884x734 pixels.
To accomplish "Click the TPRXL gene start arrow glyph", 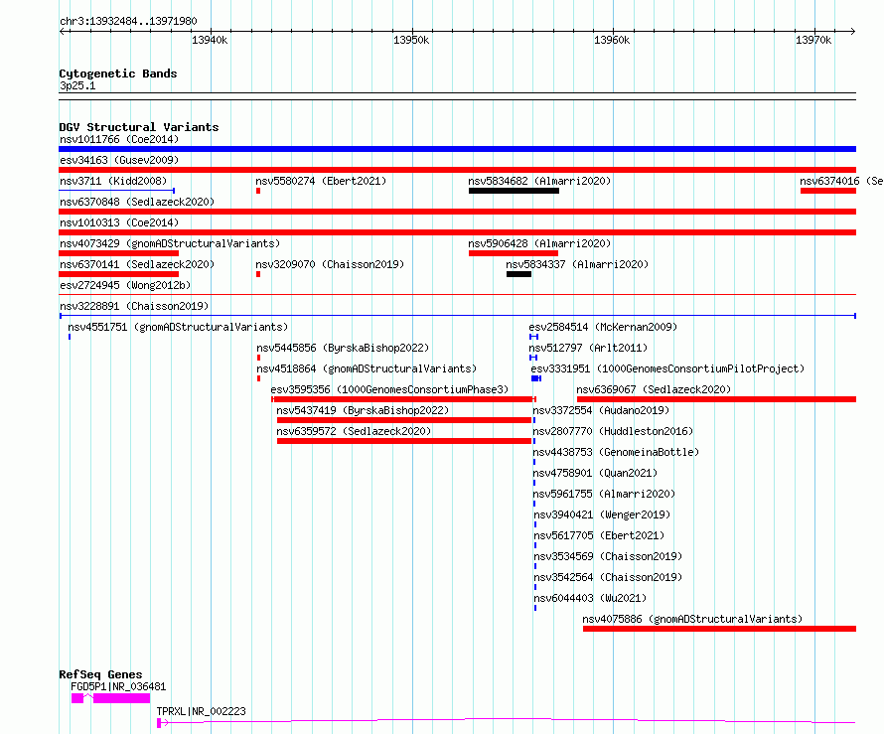I will click(161, 723).
